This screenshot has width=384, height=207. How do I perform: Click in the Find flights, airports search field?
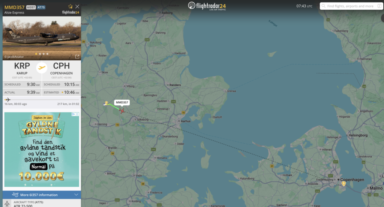point(351,6)
